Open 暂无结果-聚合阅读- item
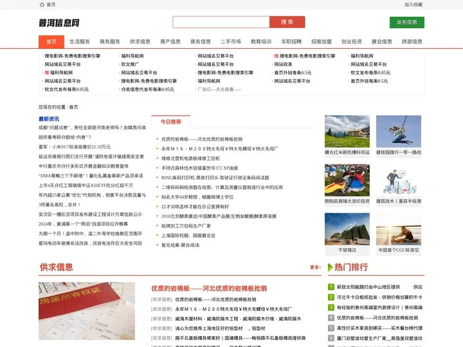463x347 pixels. (x=181, y=245)
